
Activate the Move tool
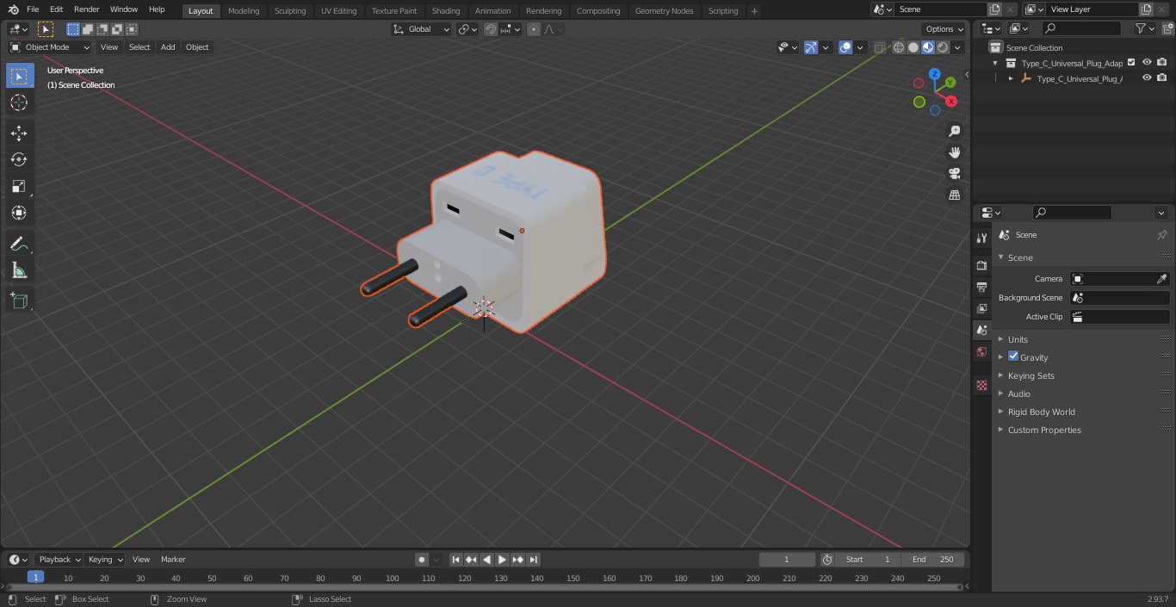pos(19,133)
